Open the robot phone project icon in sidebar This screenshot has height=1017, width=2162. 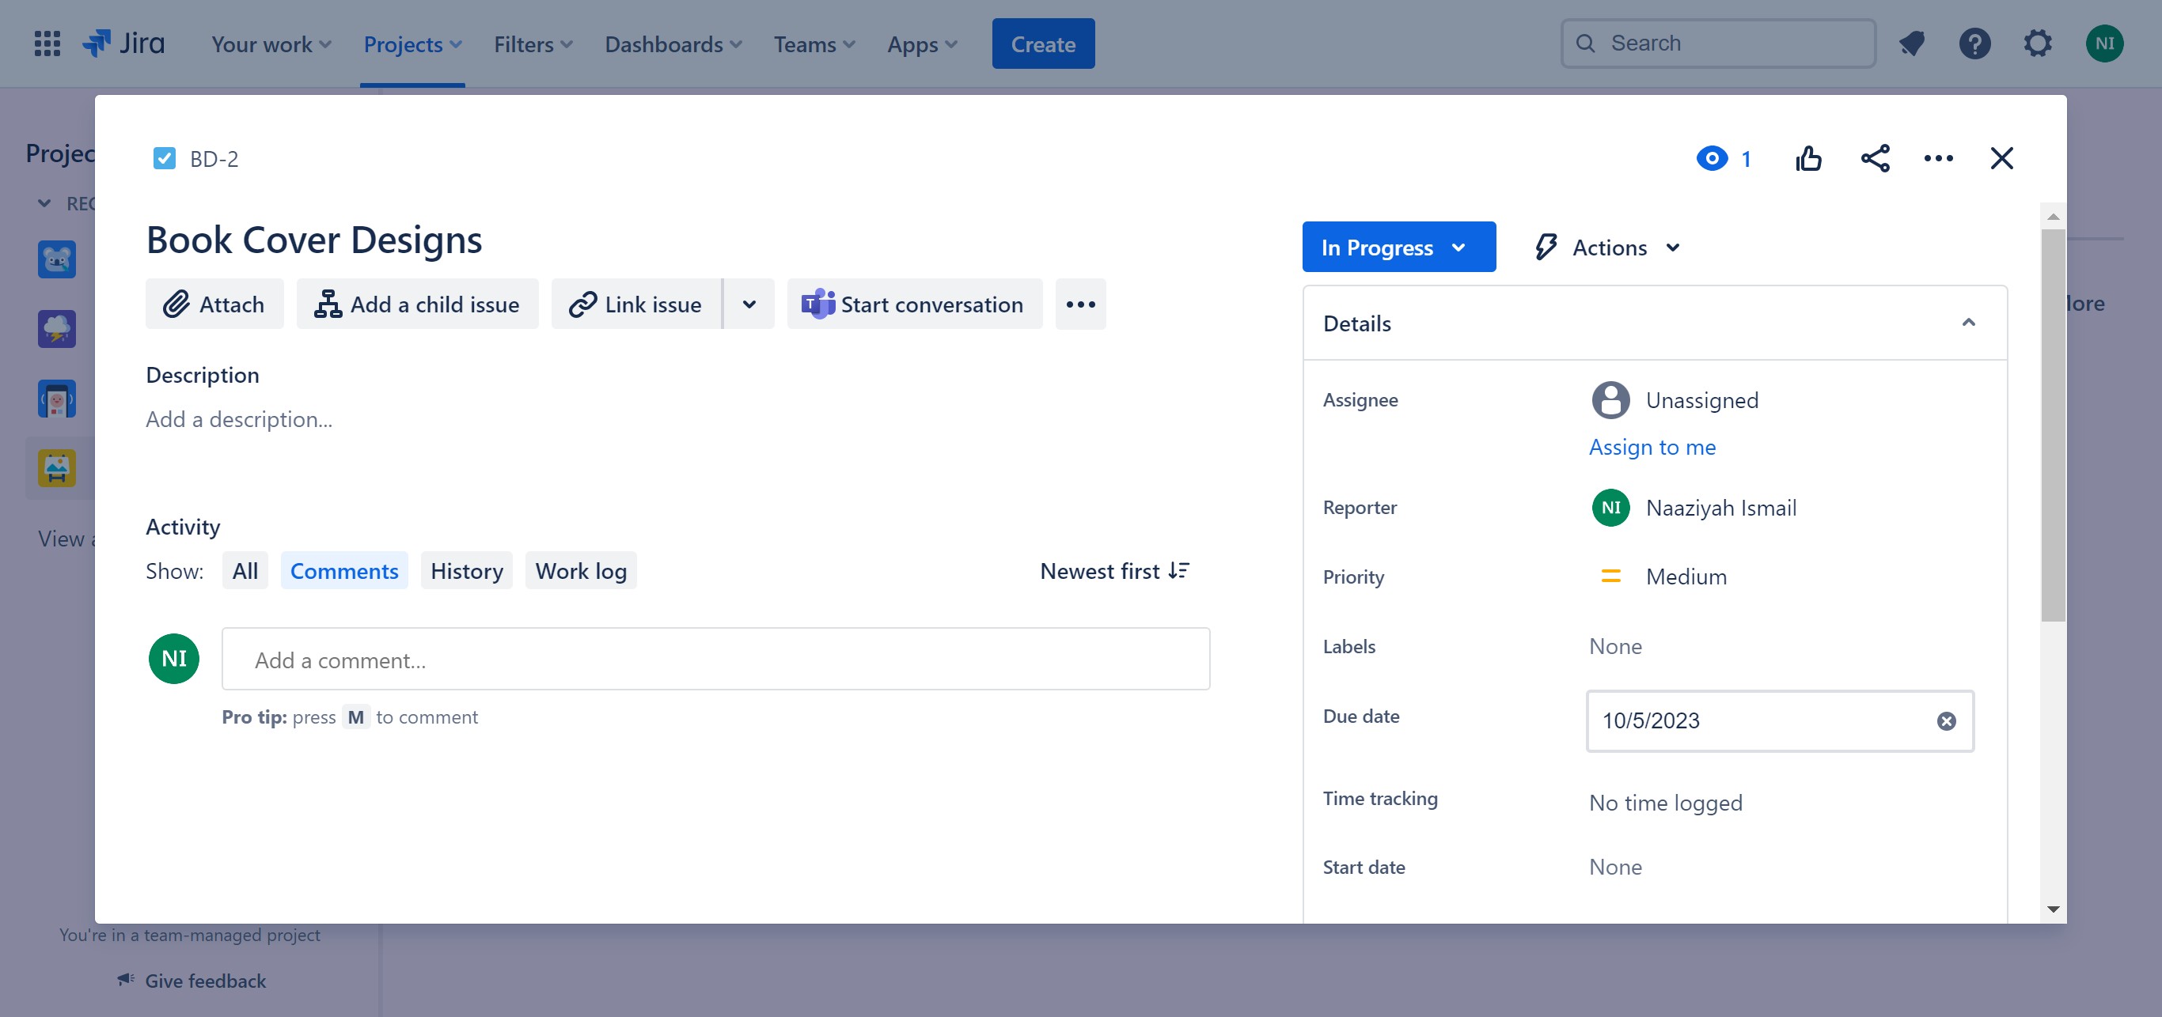pyautogui.click(x=56, y=399)
